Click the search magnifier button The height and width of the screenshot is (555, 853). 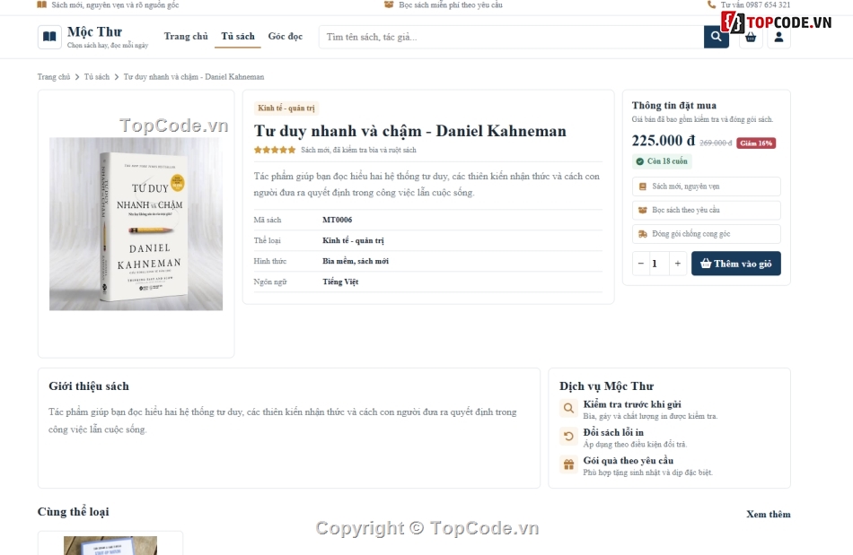click(716, 37)
